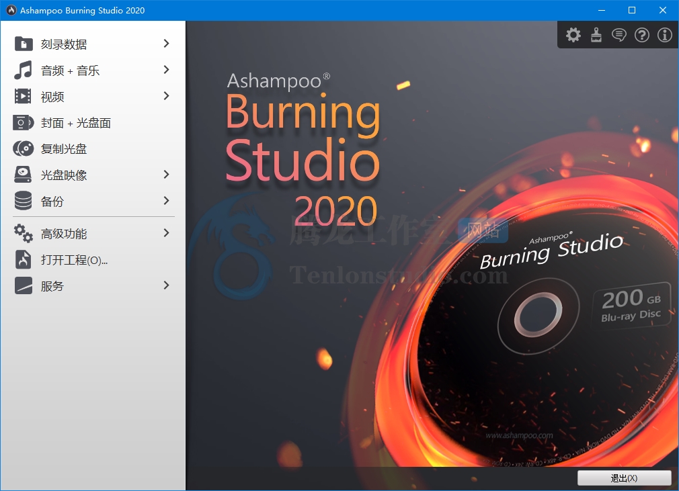Expand the 视频 submenu arrow
The width and height of the screenshot is (679, 491).
(166, 96)
